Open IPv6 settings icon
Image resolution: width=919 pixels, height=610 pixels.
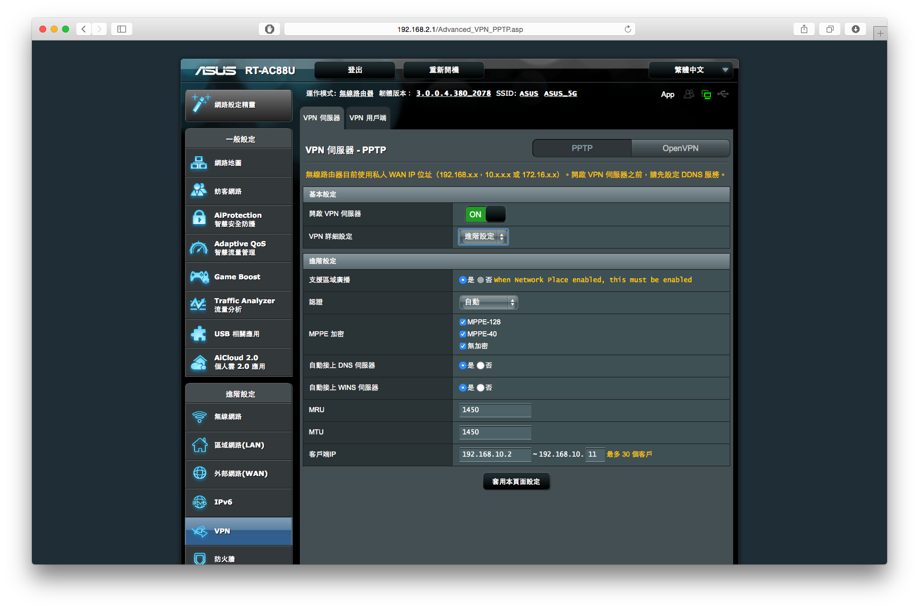(200, 502)
